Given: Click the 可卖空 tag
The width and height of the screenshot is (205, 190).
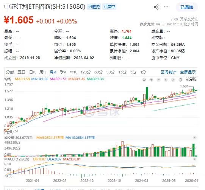Looking at the screenshot, I should [110, 7].
